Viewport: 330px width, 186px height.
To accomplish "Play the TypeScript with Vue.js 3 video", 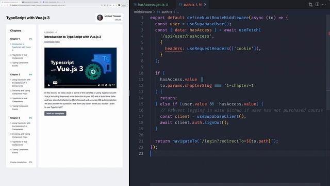I will point(49,85).
